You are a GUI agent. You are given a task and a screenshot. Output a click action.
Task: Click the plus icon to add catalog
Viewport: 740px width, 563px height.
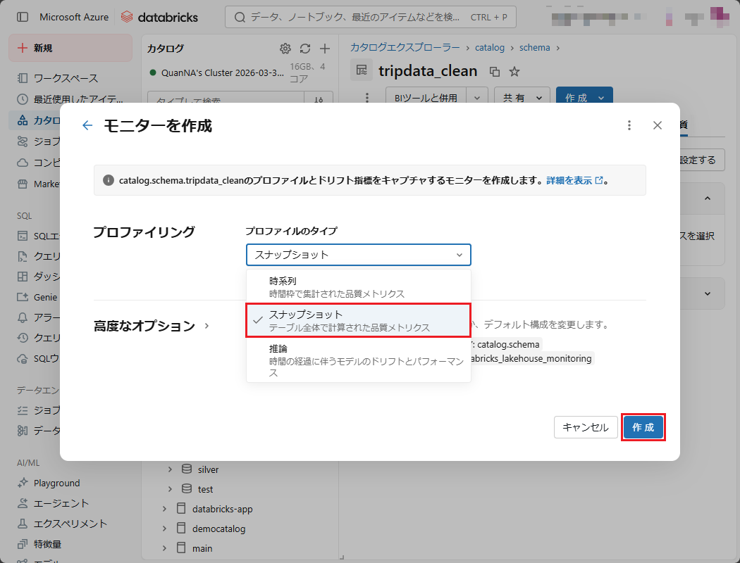325,49
